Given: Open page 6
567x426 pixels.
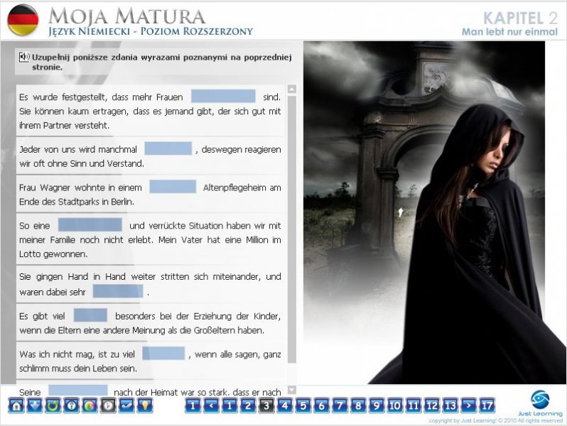Looking at the screenshot, I should click(x=321, y=405).
